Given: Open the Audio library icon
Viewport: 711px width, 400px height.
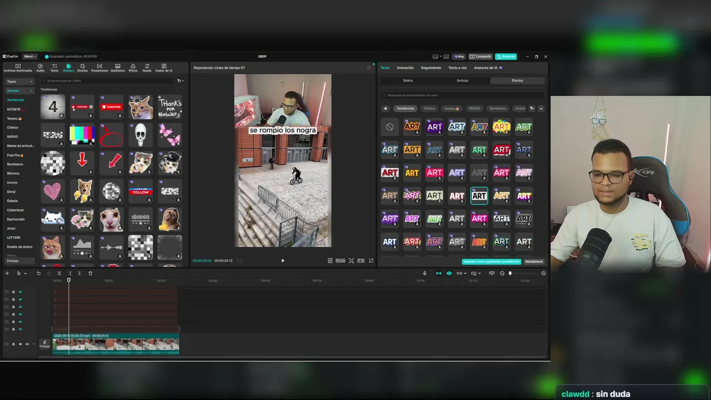Looking at the screenshot, I should [x=41, y=68].
